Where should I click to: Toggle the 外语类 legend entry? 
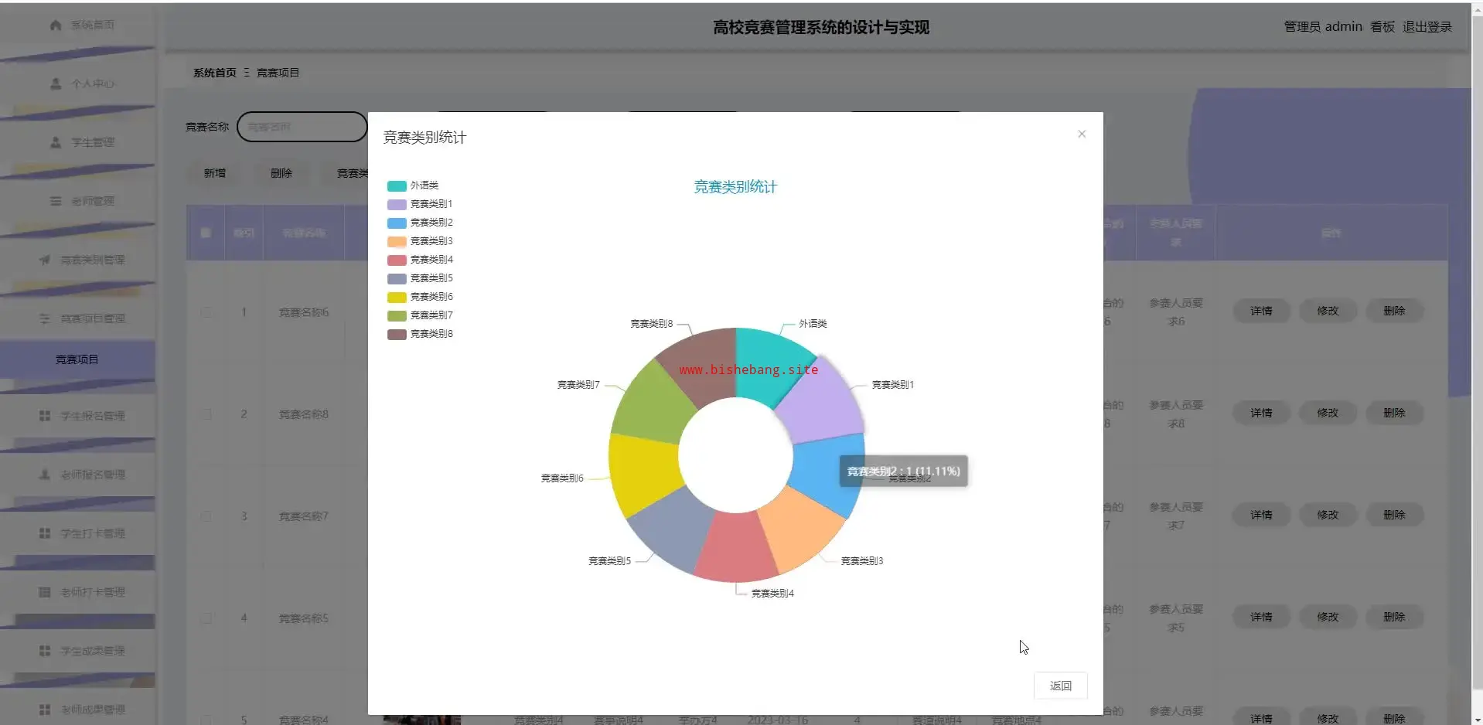[413, 186]
